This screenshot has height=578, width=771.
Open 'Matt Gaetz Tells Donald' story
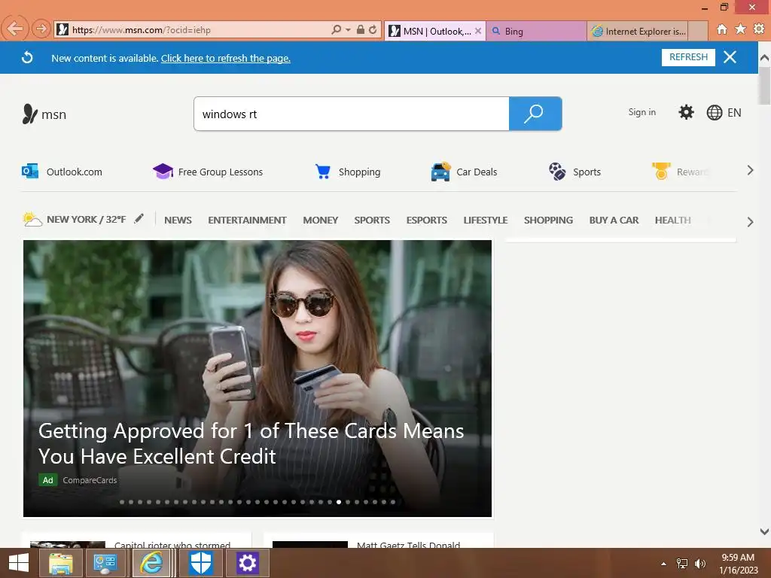(408, 545)
